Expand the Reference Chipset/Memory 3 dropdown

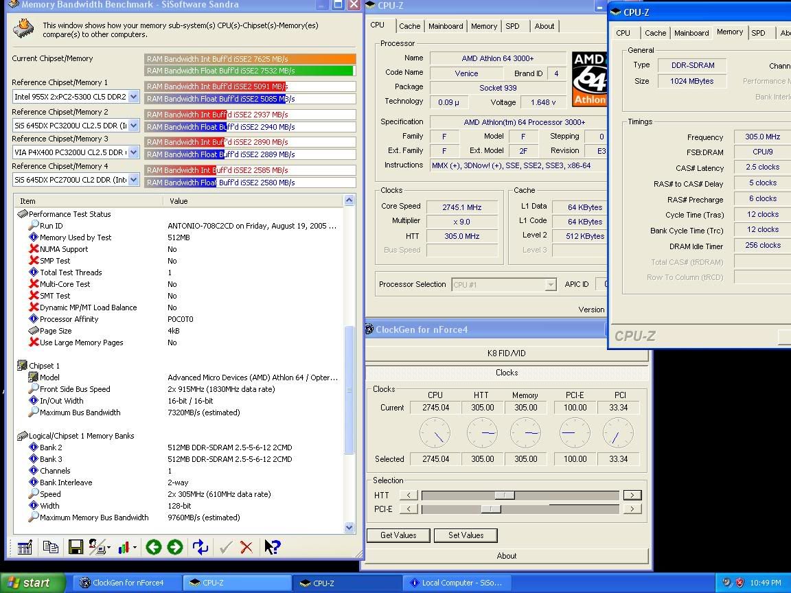click(134, 153)
